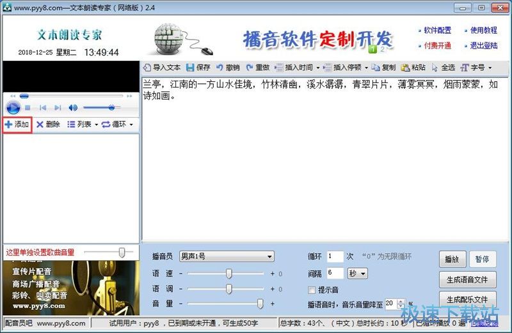Select all text with the 全选 icon
This screenshot has width=512, height=333.
(x=435, y=68)
